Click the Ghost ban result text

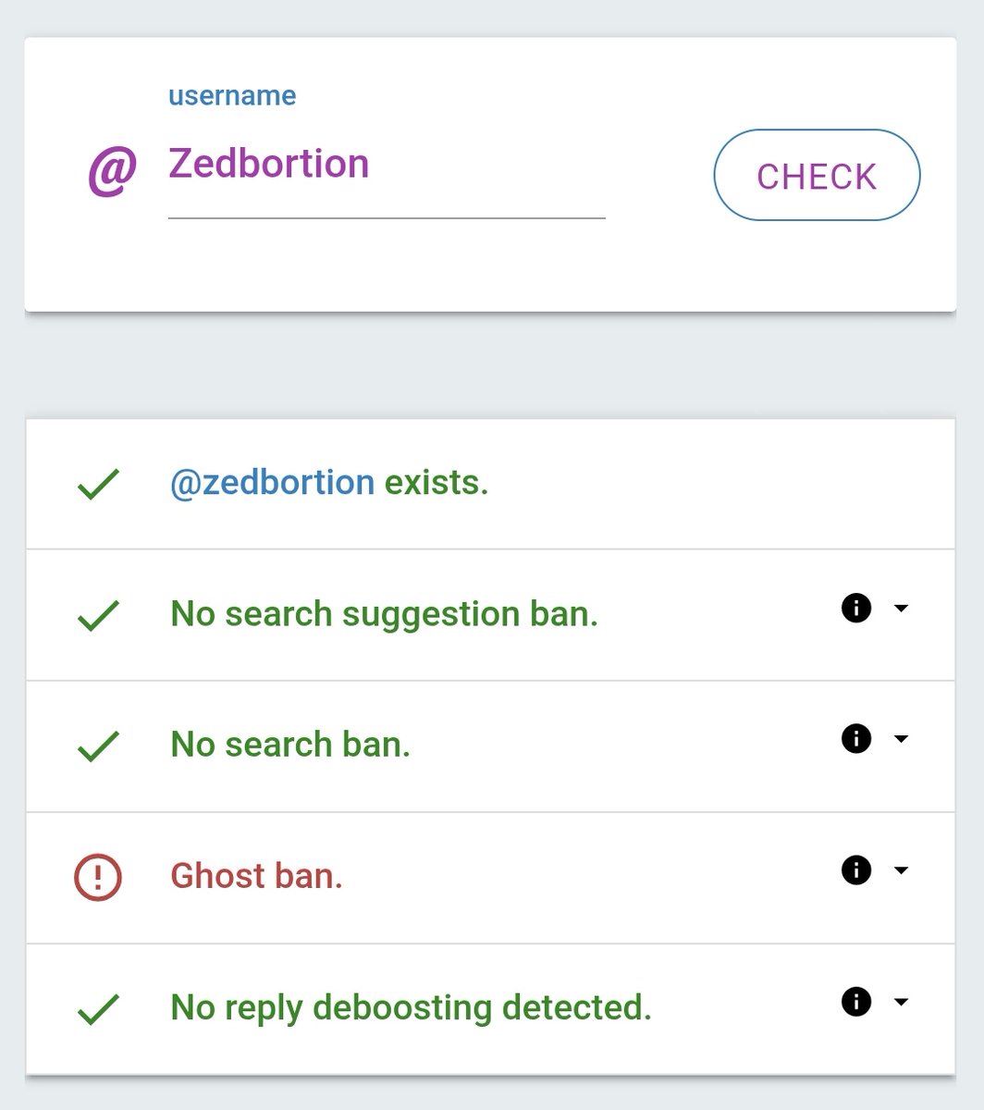tap(257, 876)
